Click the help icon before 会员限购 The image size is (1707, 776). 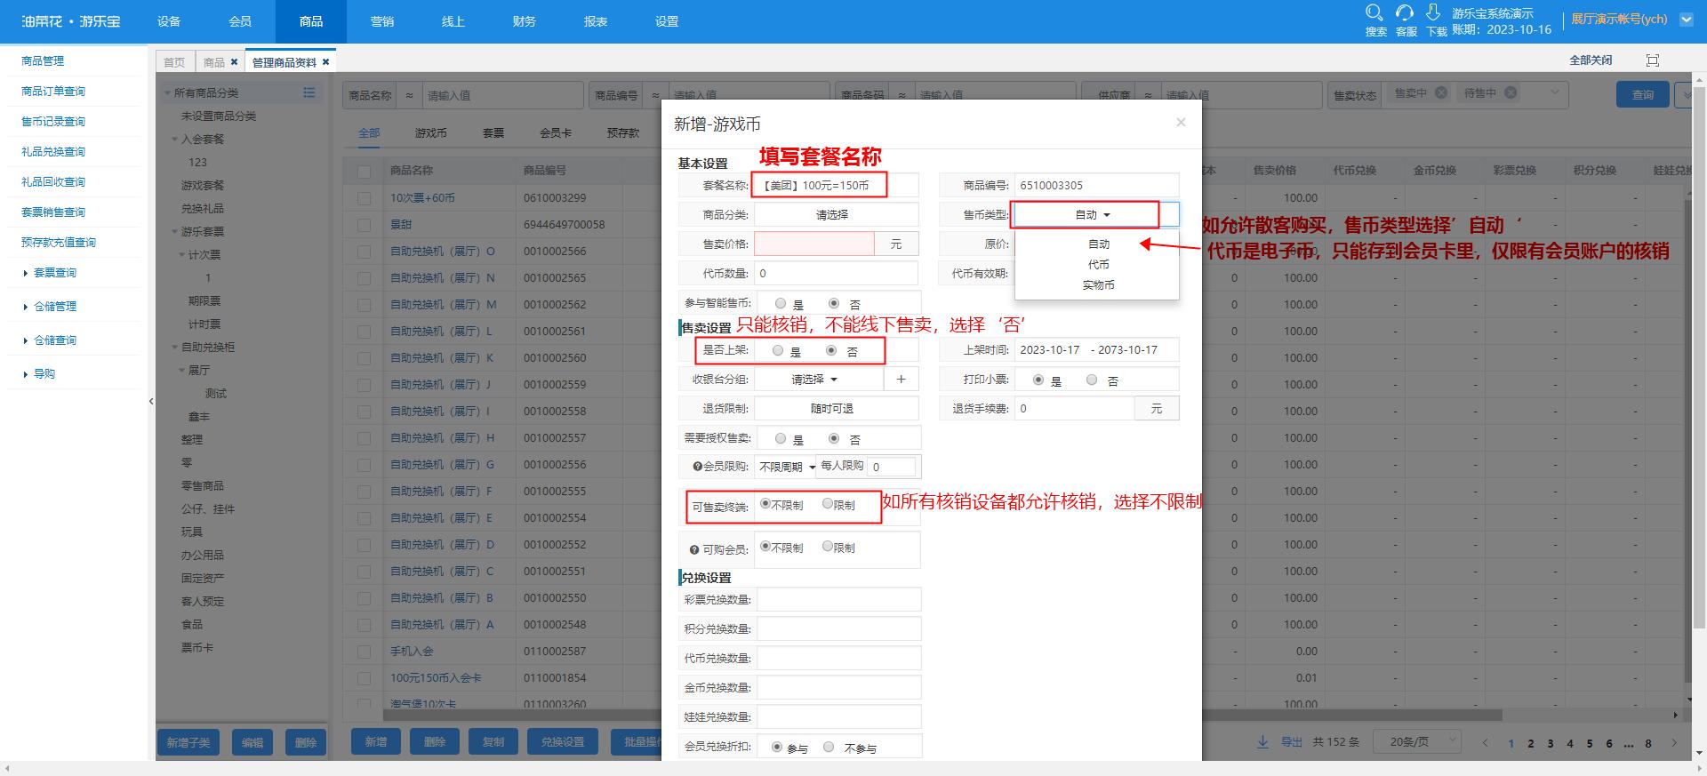[697, 466]
